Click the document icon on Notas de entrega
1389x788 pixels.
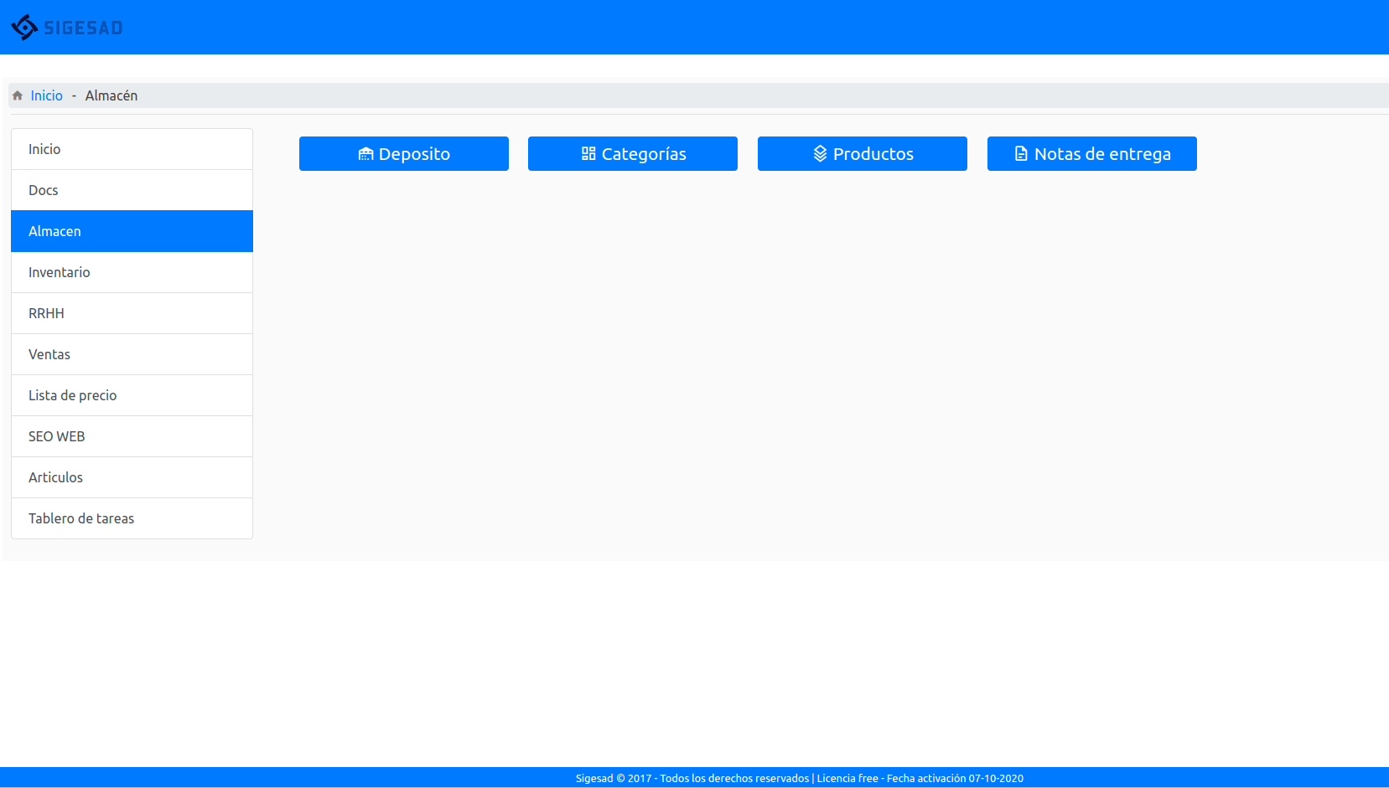(1021, 154)
